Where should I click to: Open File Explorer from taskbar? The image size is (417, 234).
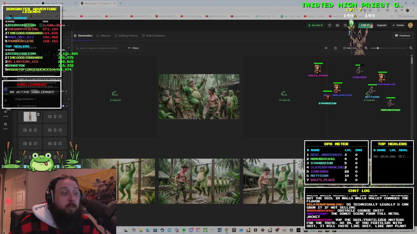click(x=141, y=230)
